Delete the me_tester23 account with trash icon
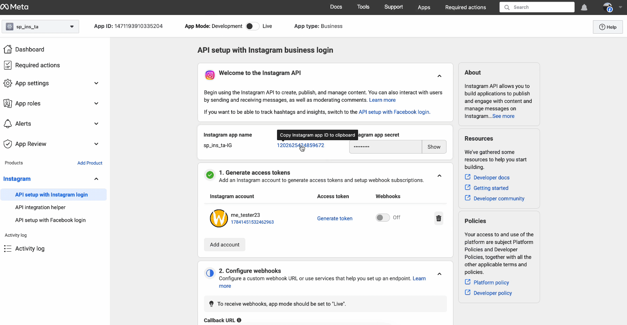This screenshot has height=325, width=627. point(438,218)
